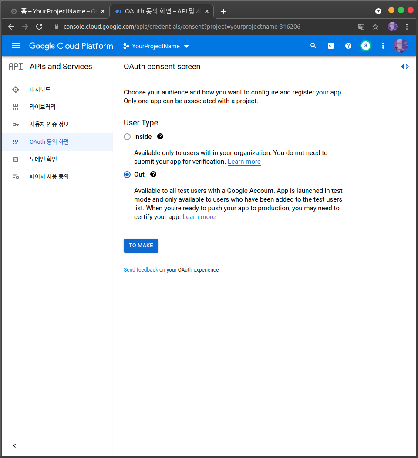The height and width of the screenshot is (458, 418).
Task: Close the 홈 – YourProjectName browser tab
Action: point(102,11)
